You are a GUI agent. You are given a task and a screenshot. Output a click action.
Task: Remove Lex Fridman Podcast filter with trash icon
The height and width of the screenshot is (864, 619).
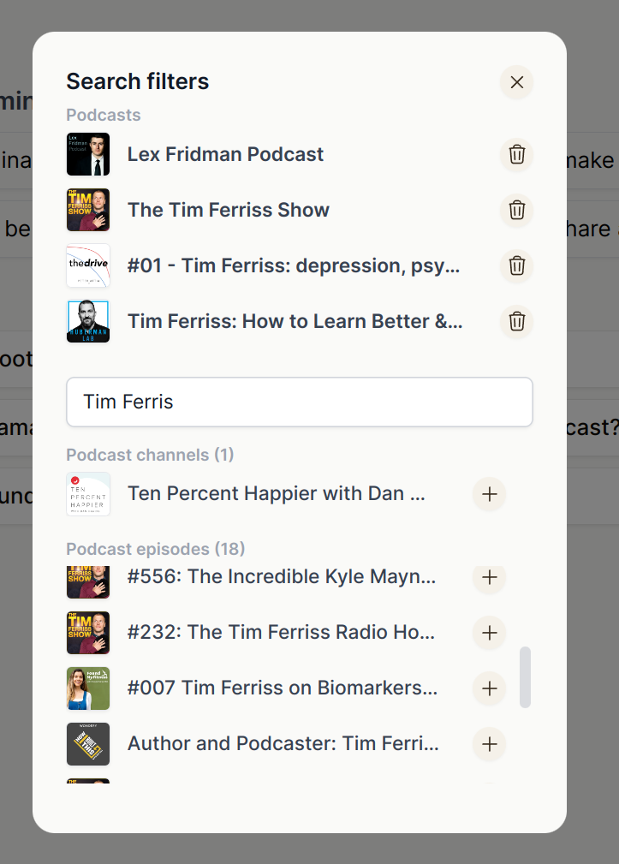click(516, 154)
